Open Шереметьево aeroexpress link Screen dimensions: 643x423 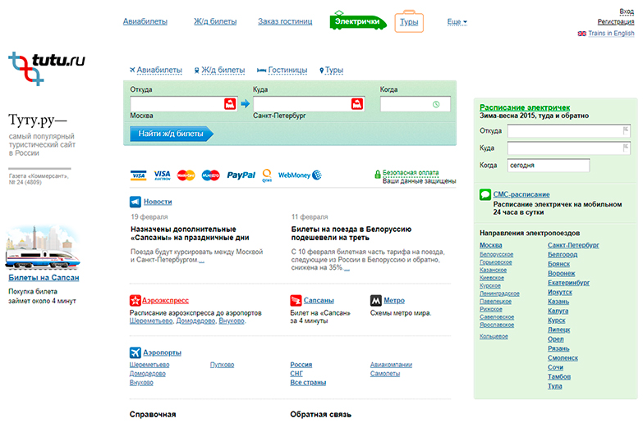click(151, 321)
